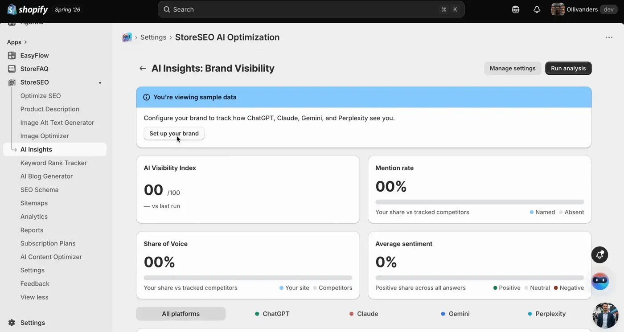Select AI Insights sidebar item
This screenshot has height=332, width=624.
click(55, 149)
